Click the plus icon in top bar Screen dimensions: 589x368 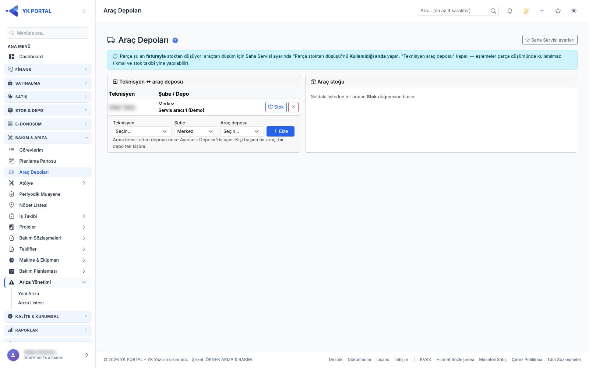click(x=542, y=11)
